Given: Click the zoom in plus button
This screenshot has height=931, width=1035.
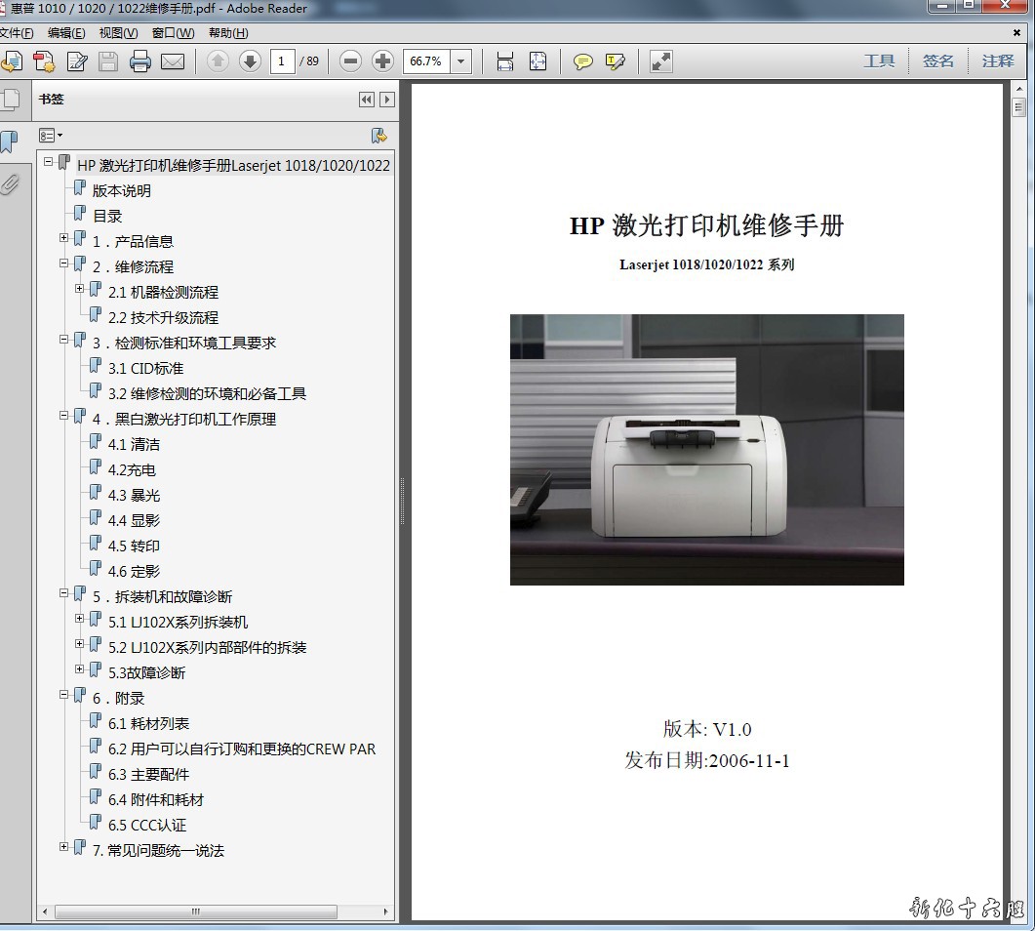Looking at the screenshot, I should (382, 61).
